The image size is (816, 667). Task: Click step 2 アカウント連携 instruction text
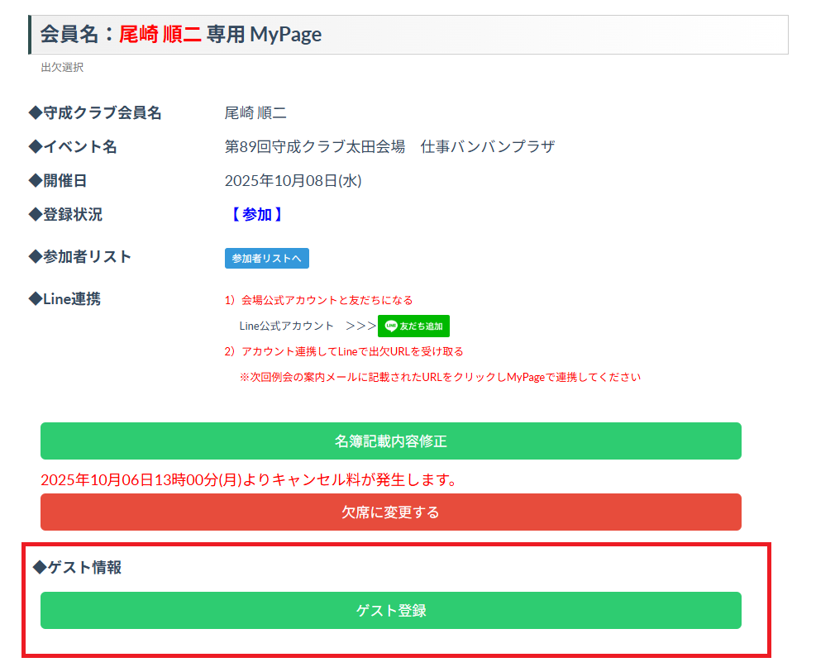(343, 351)
